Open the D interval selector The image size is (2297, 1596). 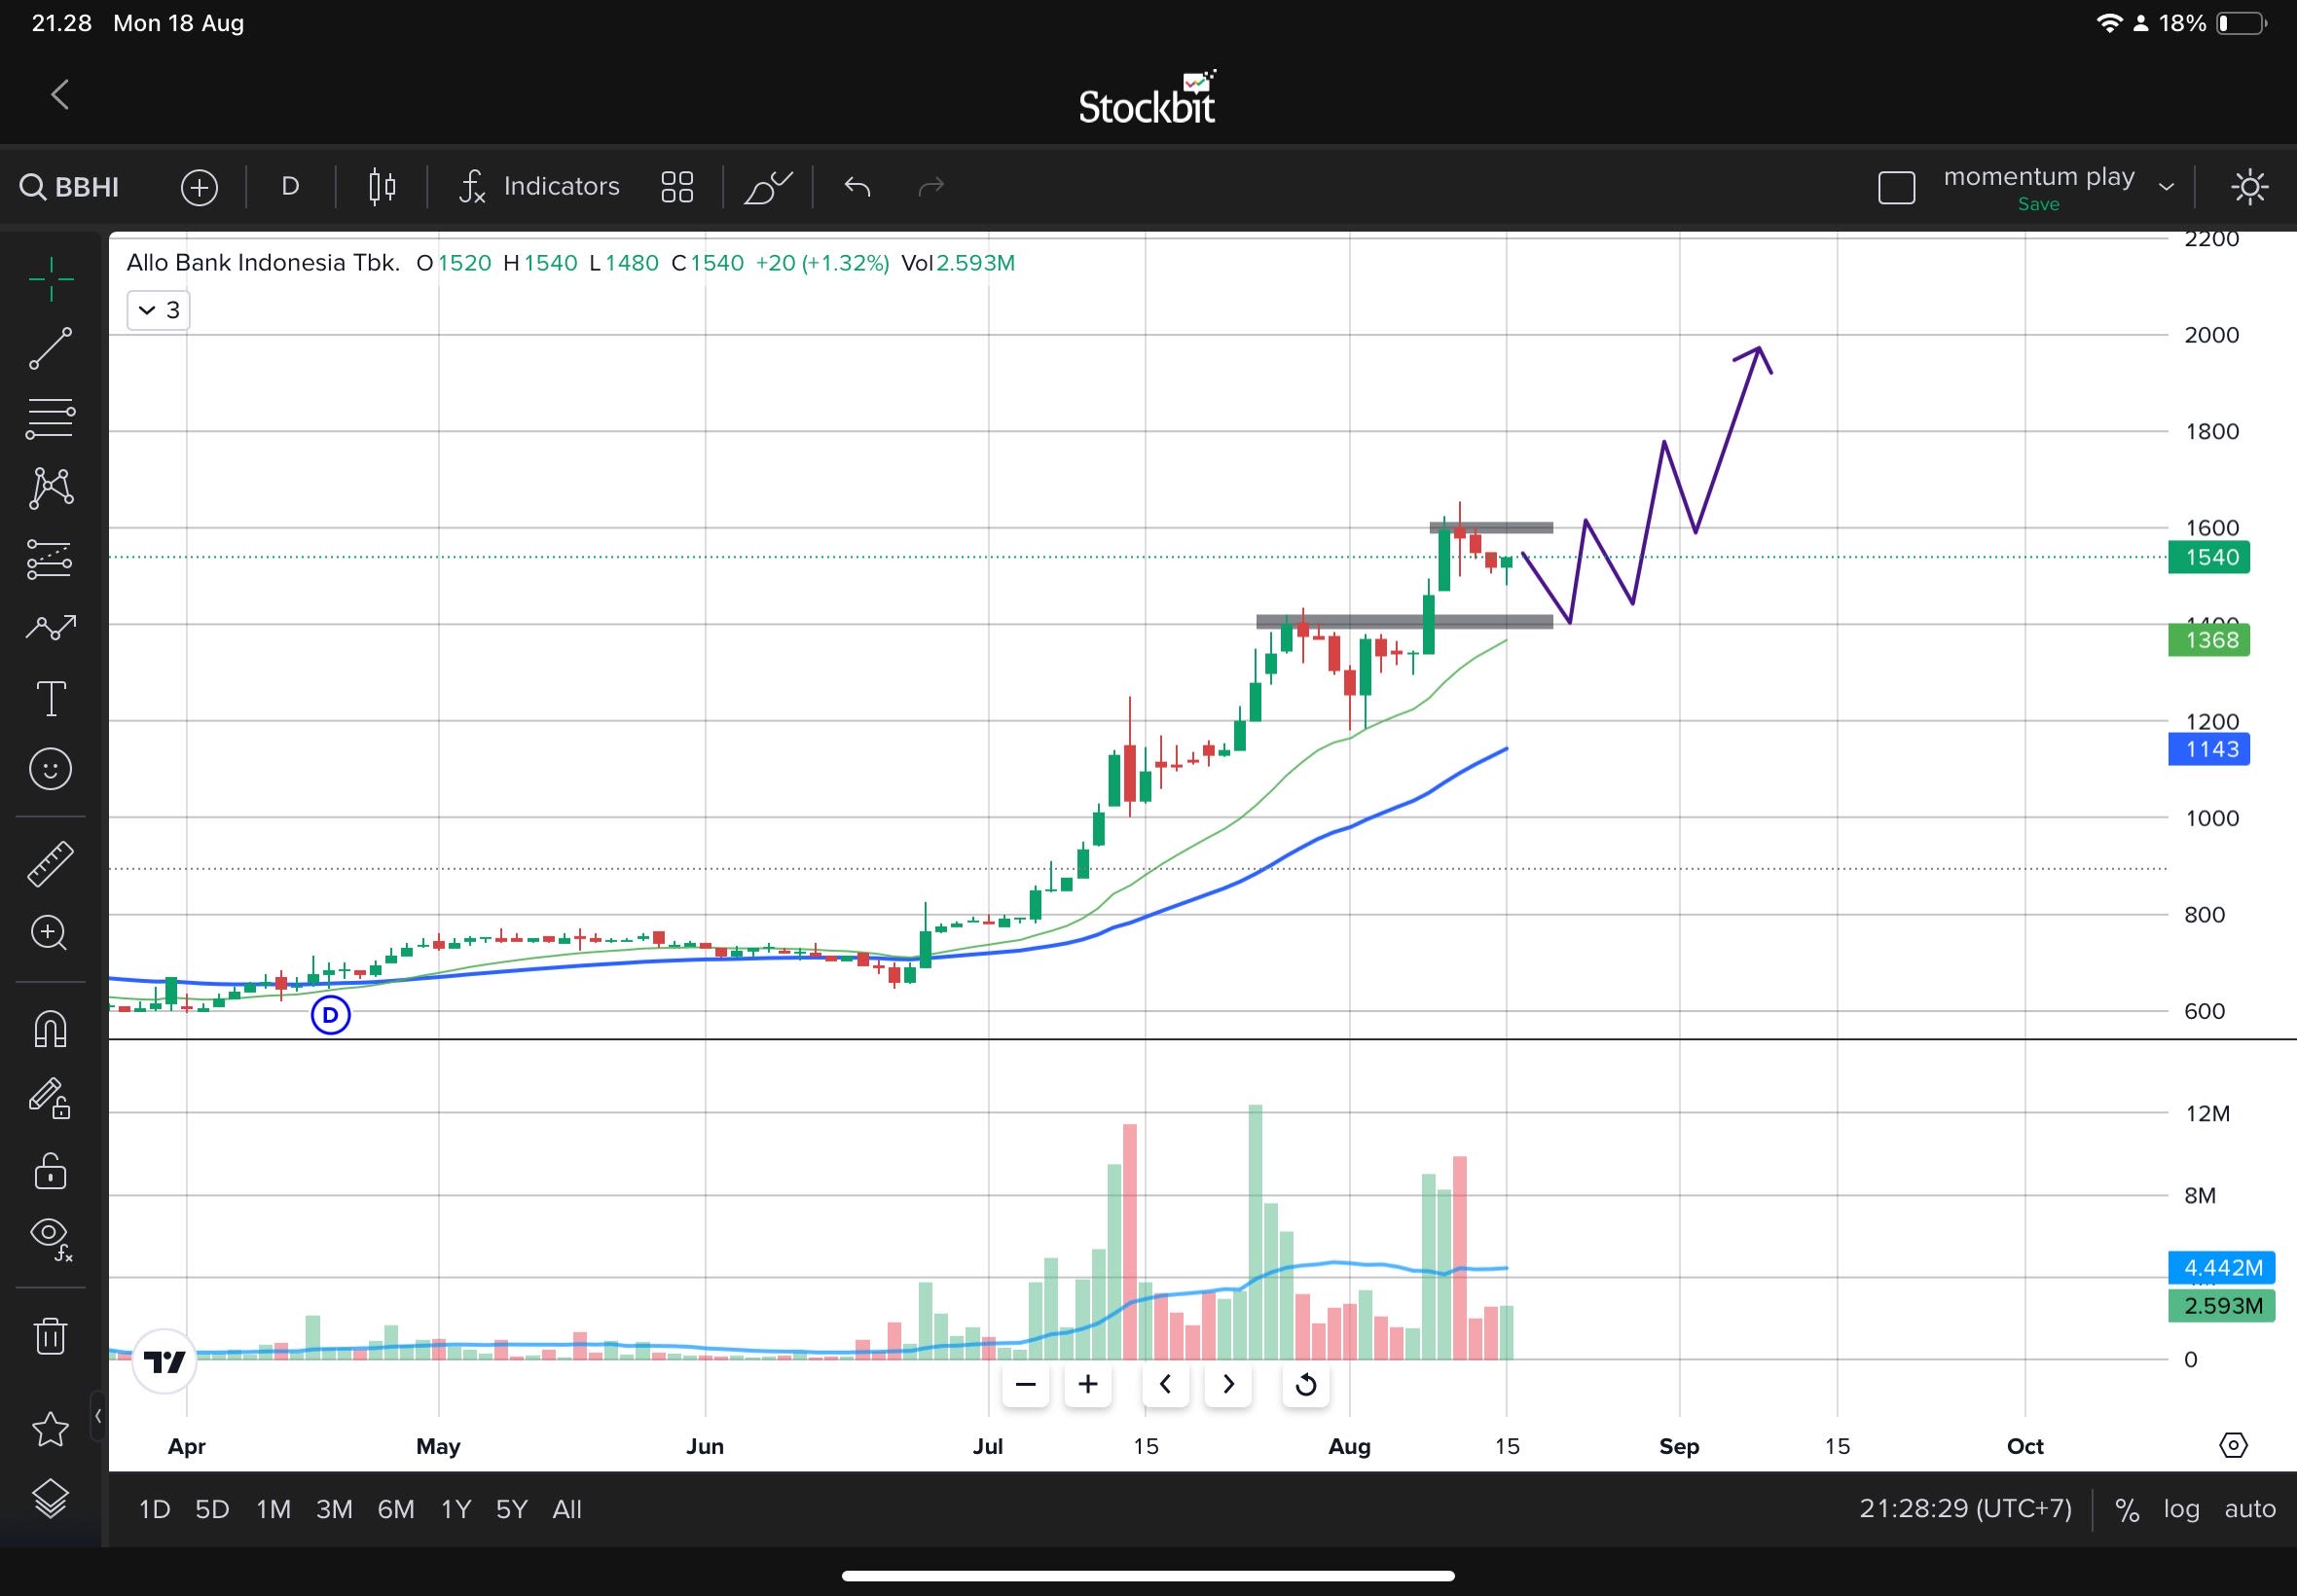[x=290, y=187]
